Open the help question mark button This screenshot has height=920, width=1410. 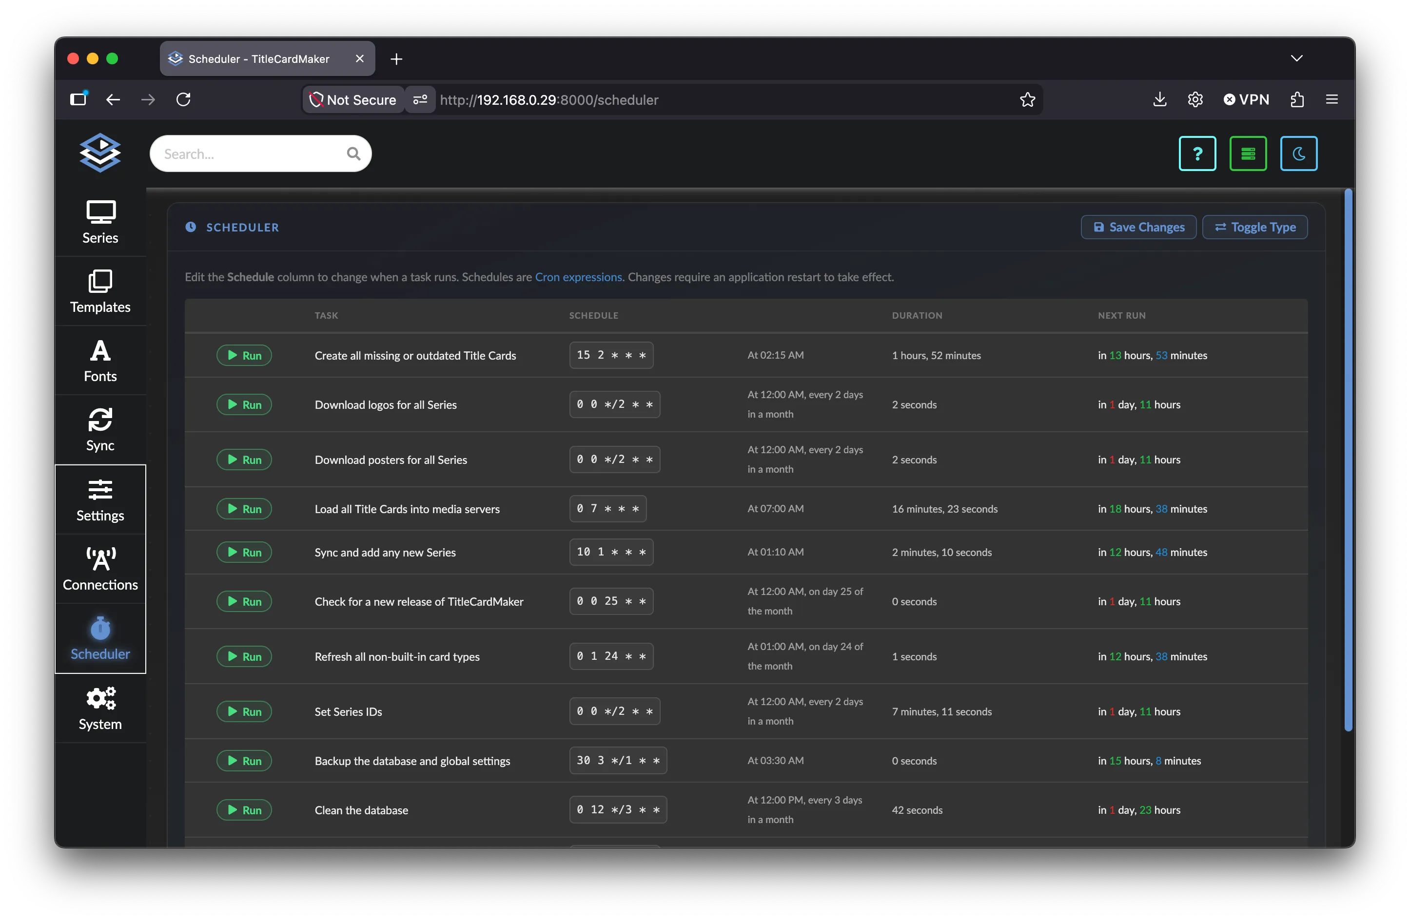click(x=1197, y=154)
